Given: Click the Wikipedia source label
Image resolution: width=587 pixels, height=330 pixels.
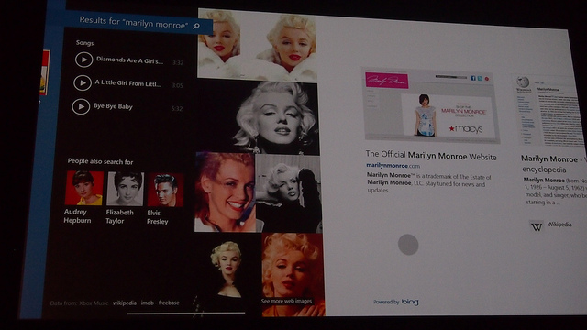Looking at the screenshot, I should [559, 225].
